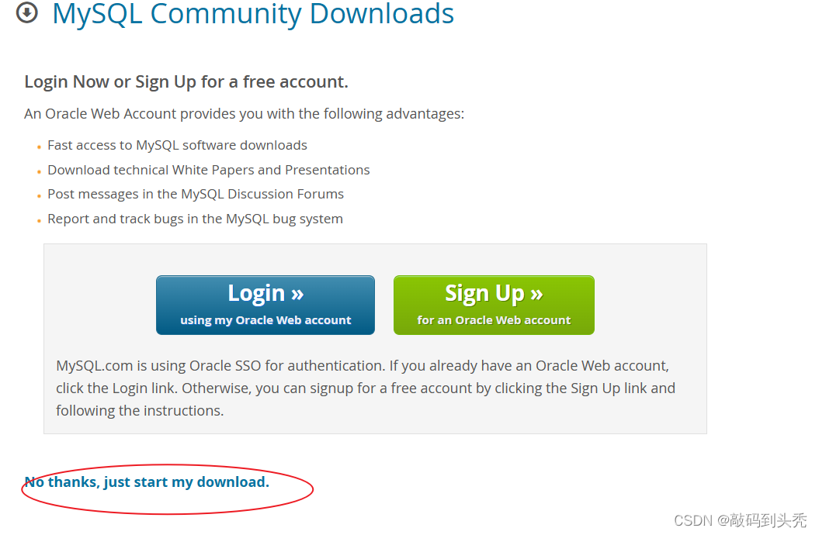The height and width of the screenshot is (535, 819).
Task: Click the MySQL bug system list item
Action: 195,219
